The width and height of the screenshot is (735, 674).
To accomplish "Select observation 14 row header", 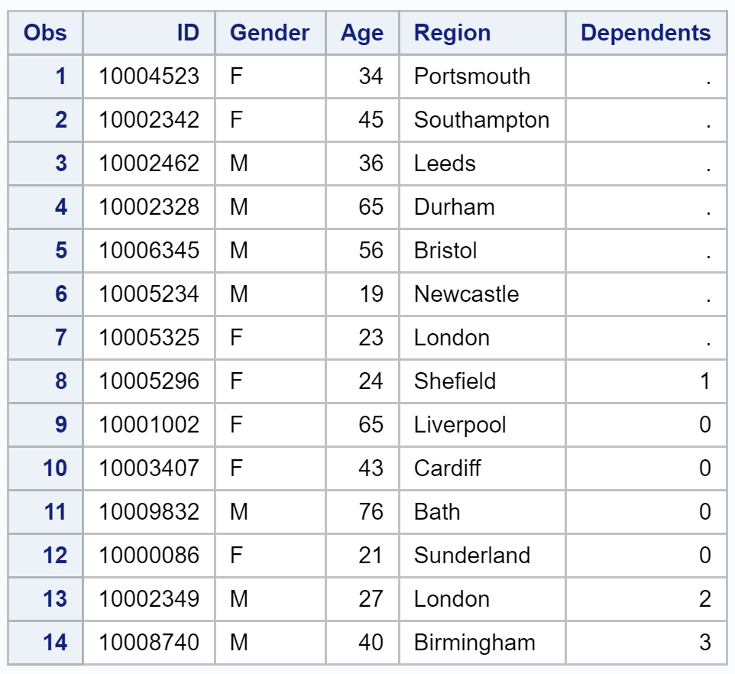I will click(x=45, y=643).
